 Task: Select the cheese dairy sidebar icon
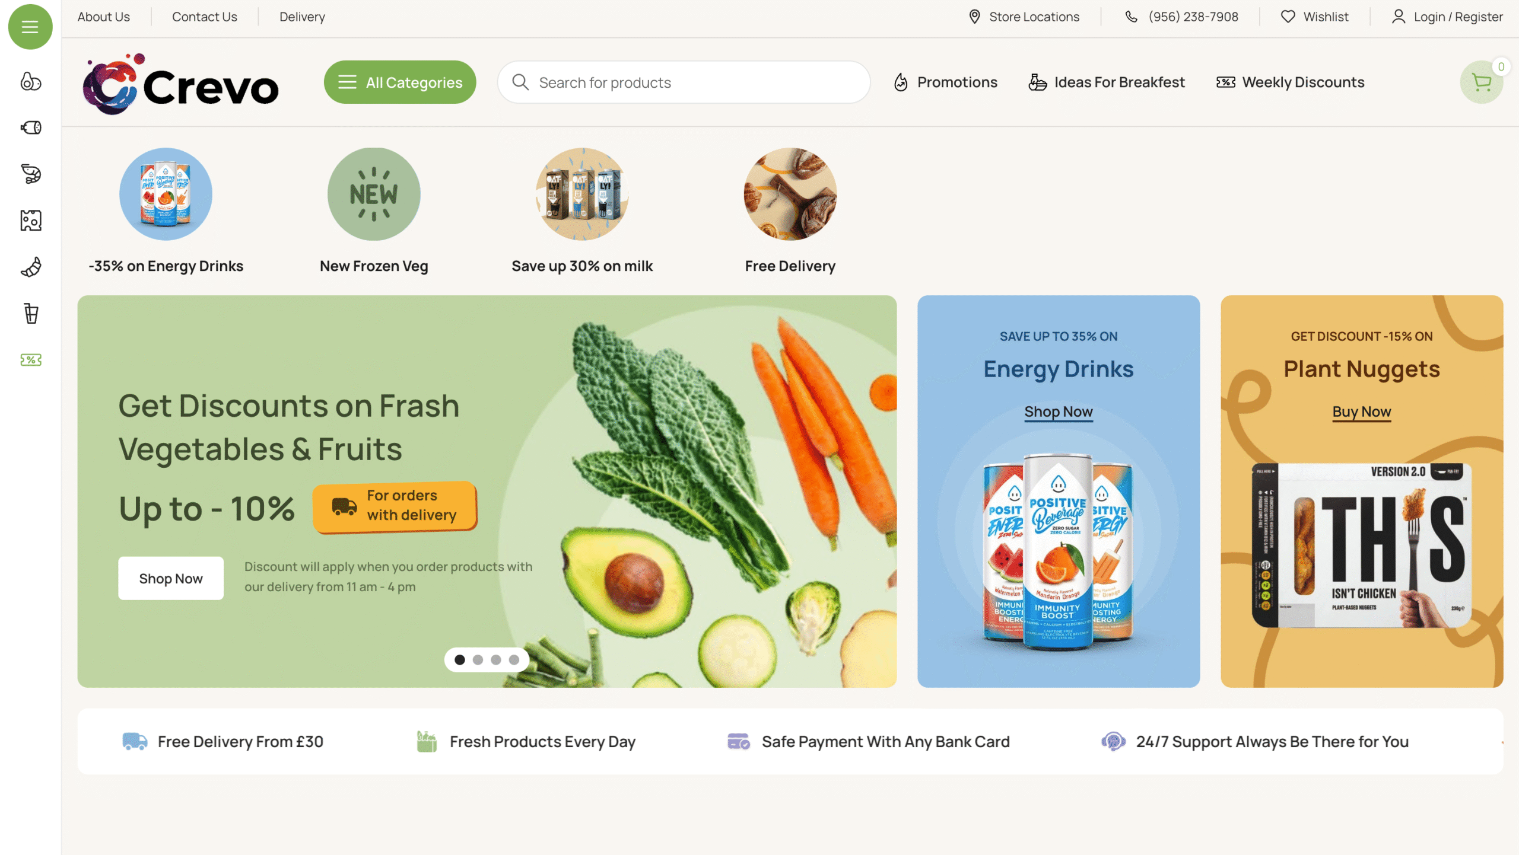coord(31,221)
